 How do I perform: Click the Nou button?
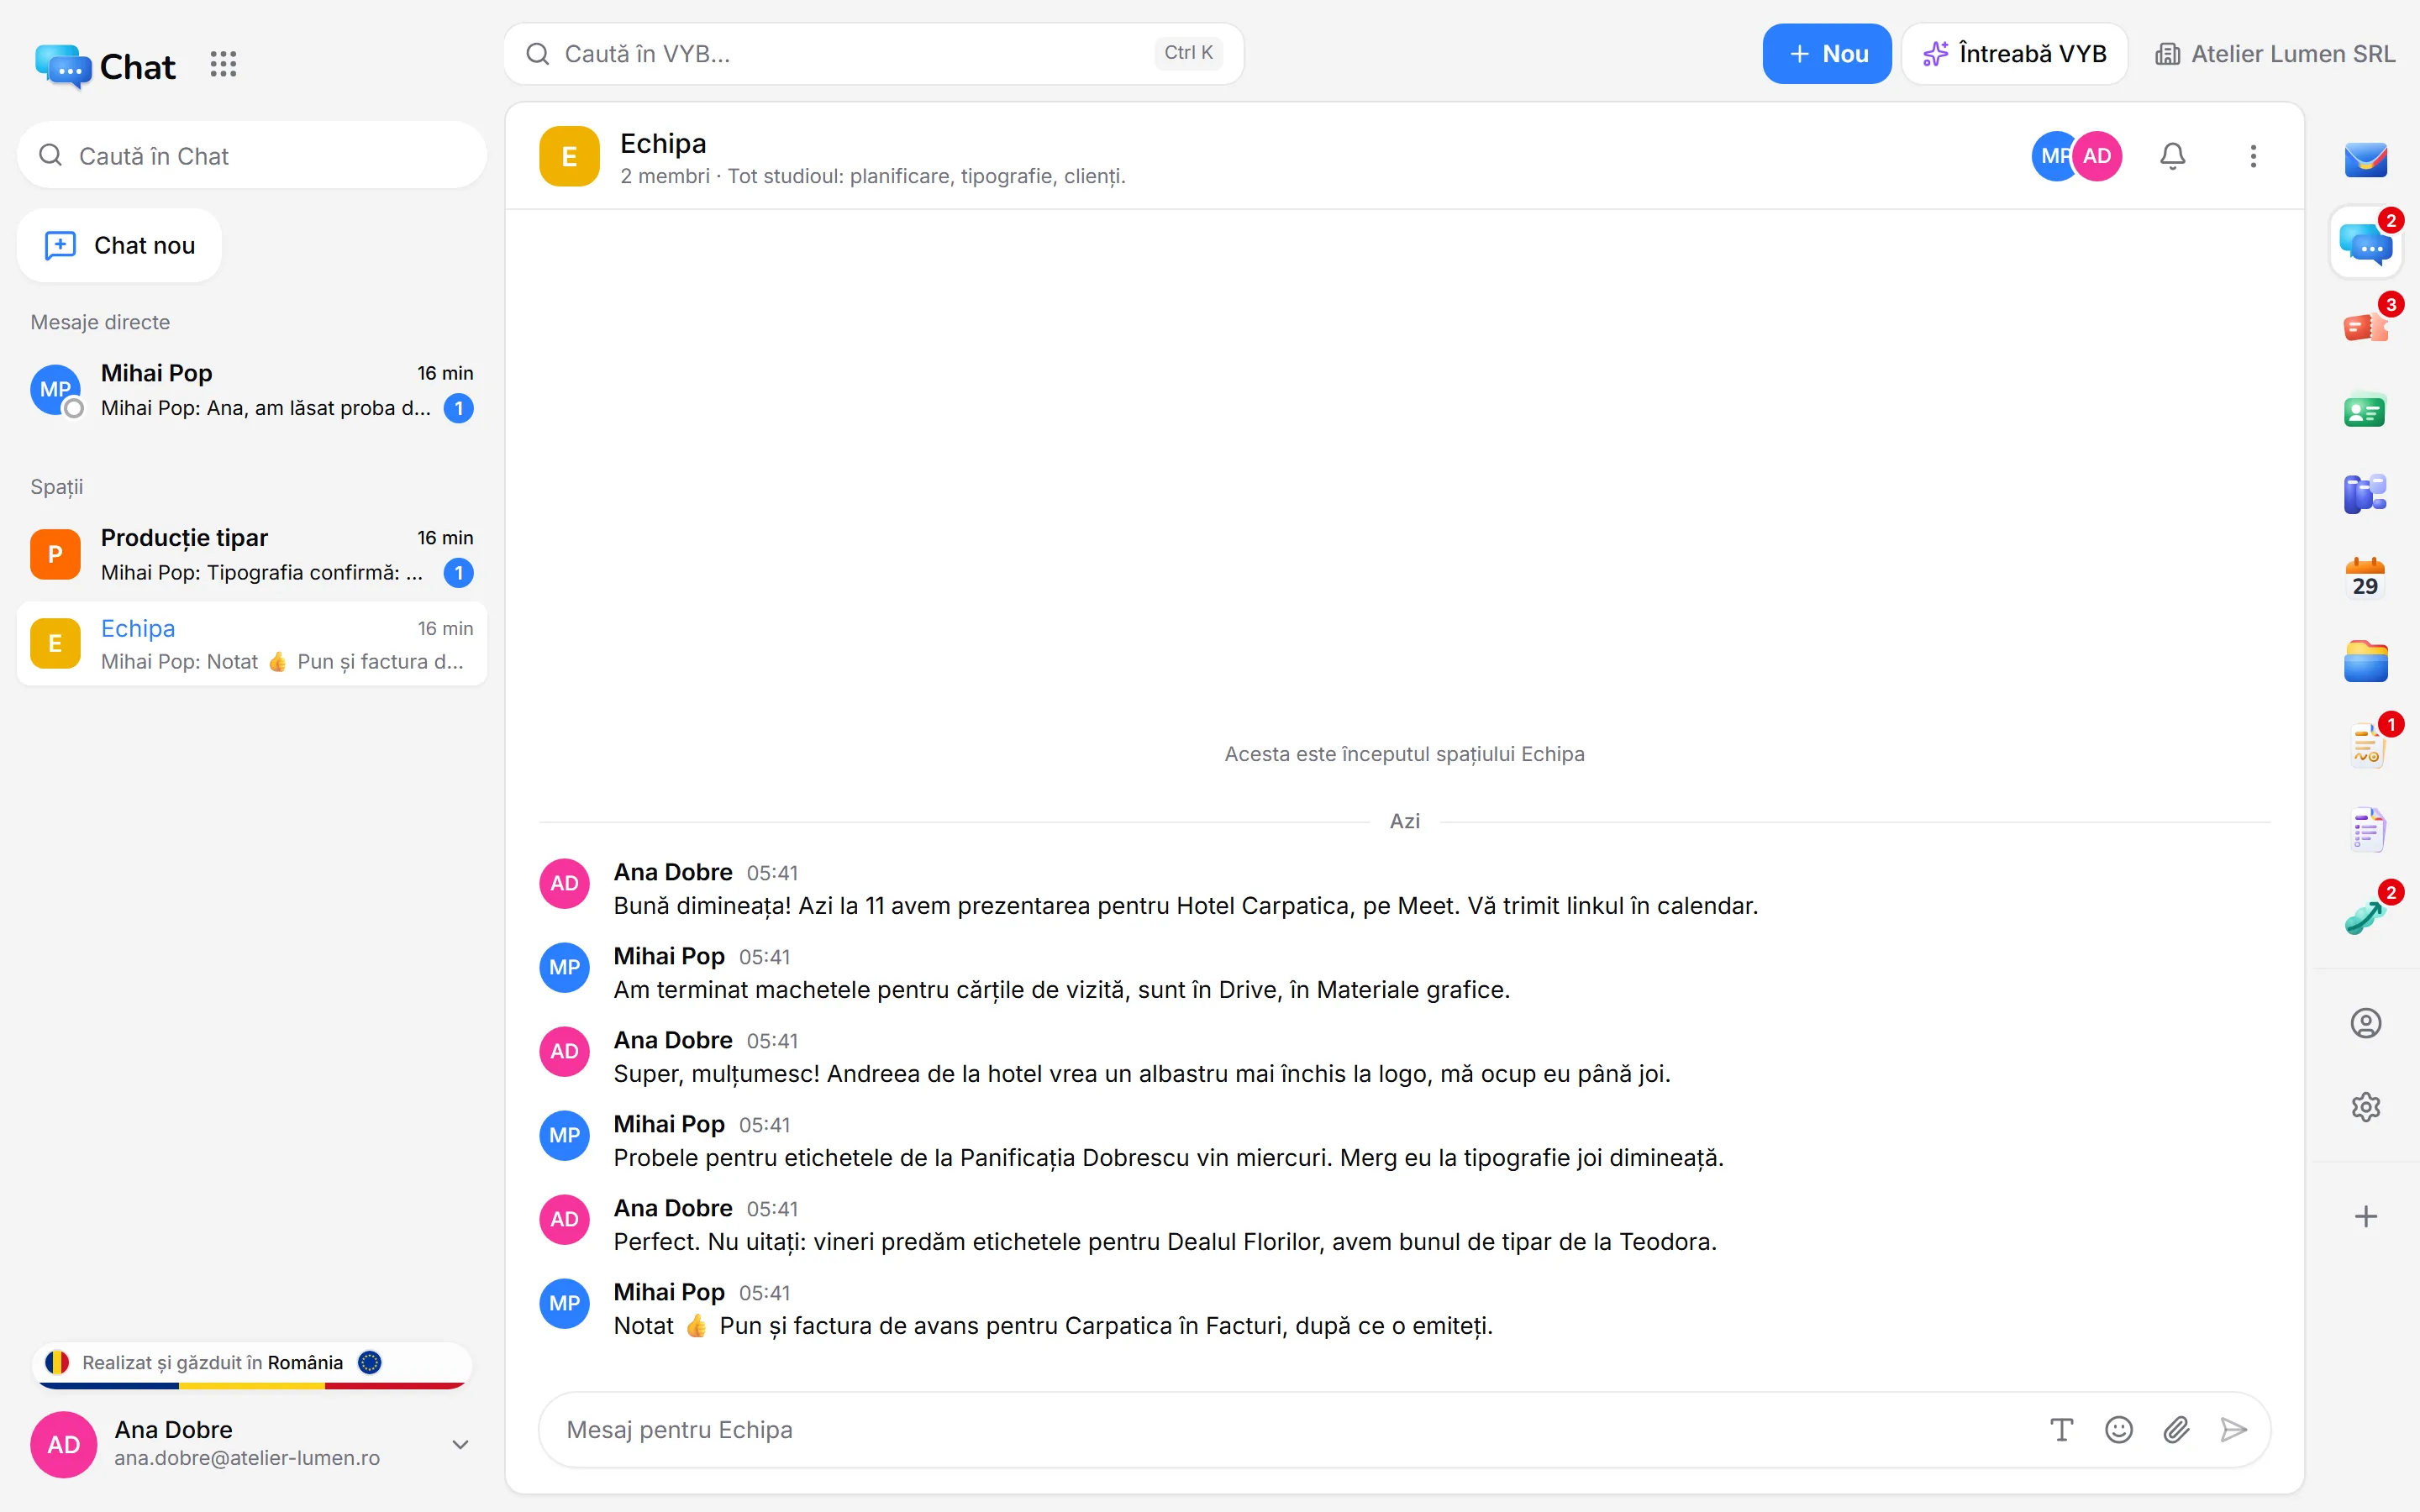(x=1826, y=54)
